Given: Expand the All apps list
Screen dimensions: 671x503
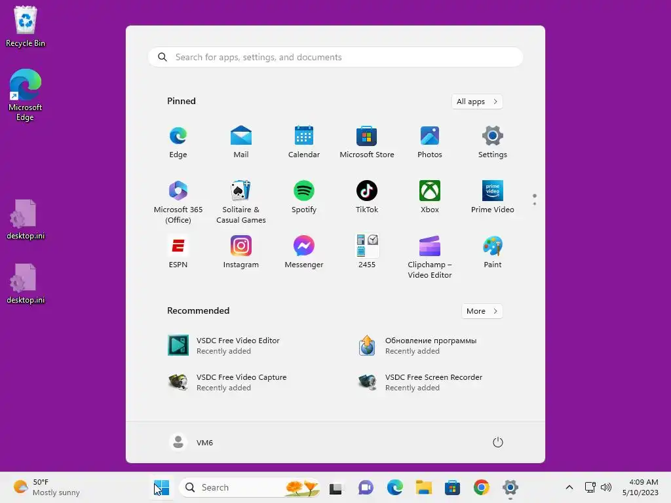Looking at the screenshot, I should 477,102.
